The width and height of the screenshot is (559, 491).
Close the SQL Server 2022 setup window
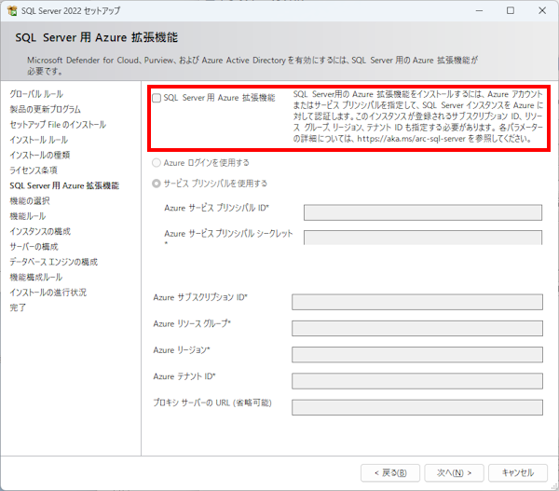pos(542,10)
